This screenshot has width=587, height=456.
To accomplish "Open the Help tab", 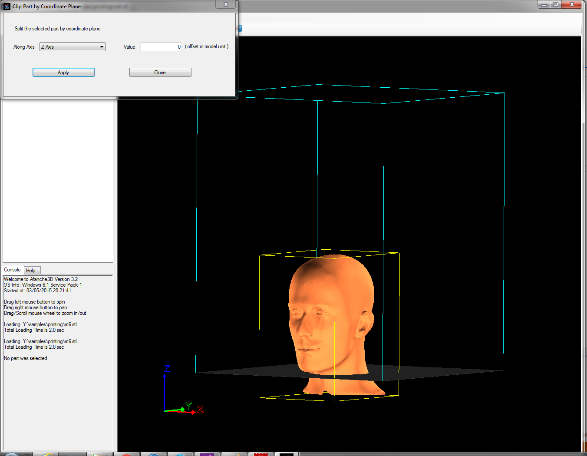I will pyautogui.click(x=31, y=271).
